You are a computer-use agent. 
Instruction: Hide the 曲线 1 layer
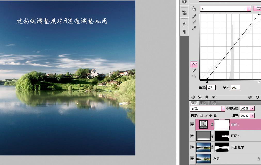coord(192,124)
